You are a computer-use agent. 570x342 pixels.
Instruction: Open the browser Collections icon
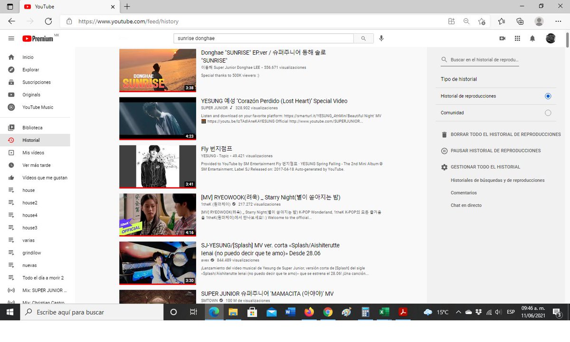pyautogui.click(x=520, y=21)
